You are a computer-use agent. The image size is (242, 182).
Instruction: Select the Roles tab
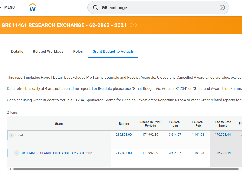click(x=78, y=51)
